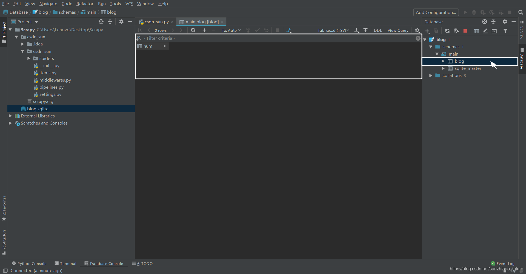Locate with crosshair icon in Database panel
The image size is (526, 274).
tap(485, 22)
